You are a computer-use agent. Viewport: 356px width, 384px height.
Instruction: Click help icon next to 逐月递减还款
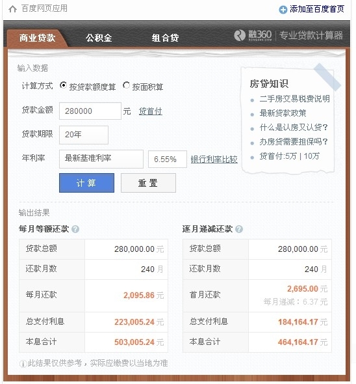tap(239, 229)
